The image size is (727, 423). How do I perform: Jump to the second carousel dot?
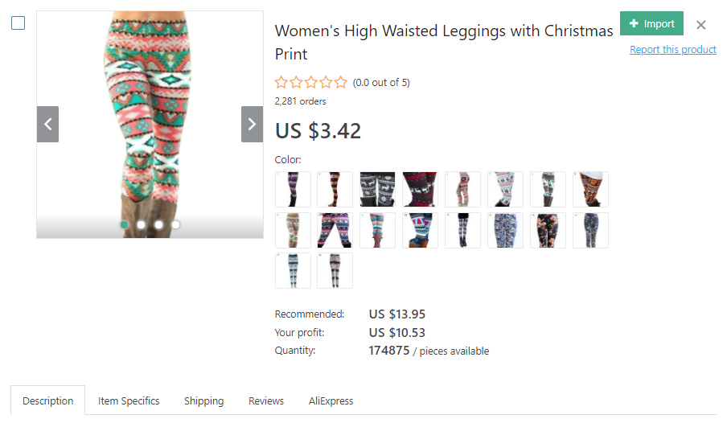point(142,224)
